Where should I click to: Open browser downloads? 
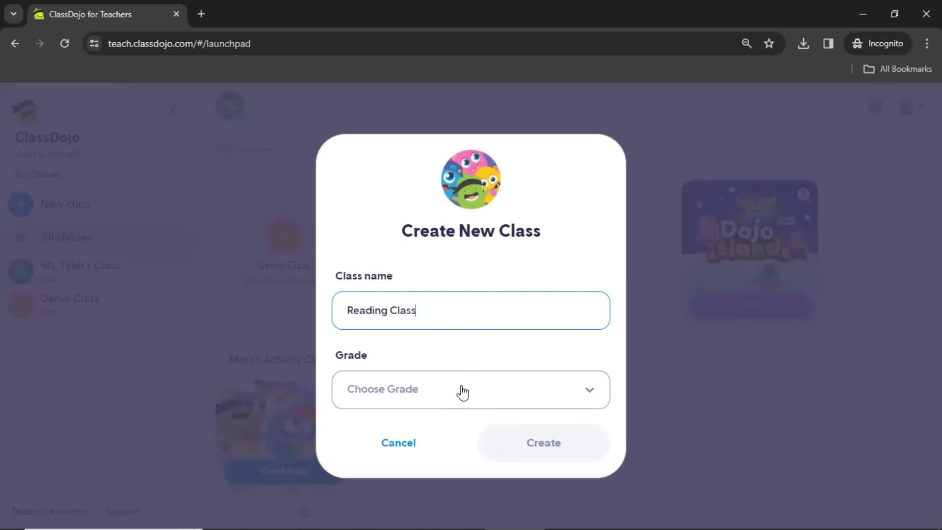pyautogui.click(x=803, y=44)
